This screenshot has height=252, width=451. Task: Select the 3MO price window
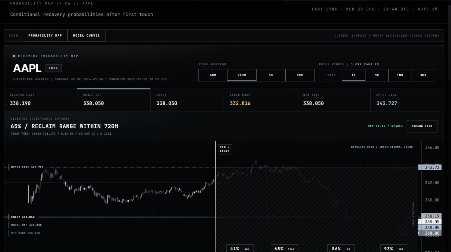[x=423, y=75]
